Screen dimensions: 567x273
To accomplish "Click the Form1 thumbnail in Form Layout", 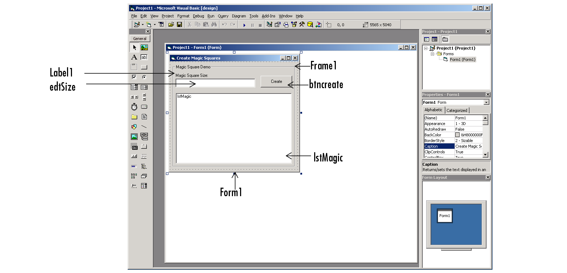I will 445,216.
